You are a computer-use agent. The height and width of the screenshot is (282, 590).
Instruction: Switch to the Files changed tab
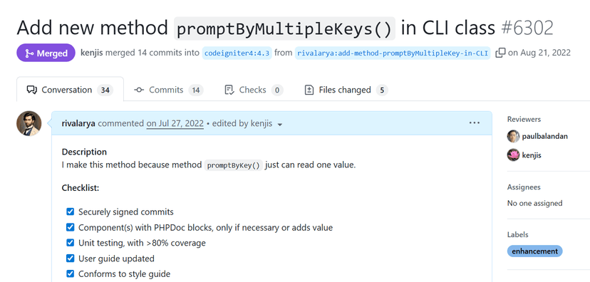346,90
